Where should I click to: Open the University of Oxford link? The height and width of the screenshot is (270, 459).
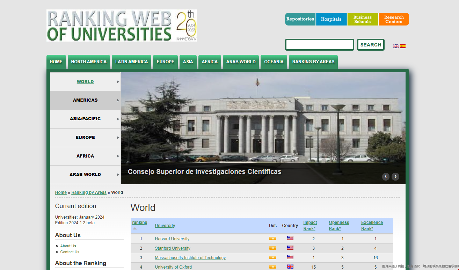click(x=173, y=267)
